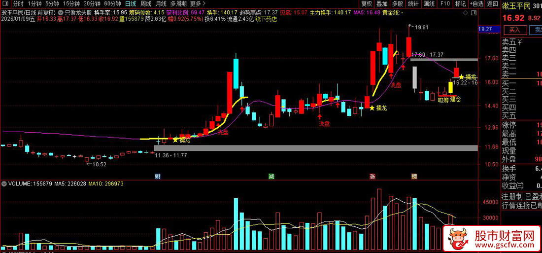
Task: Click the 16.92 current price in sidebar
Action: (514, 18)
